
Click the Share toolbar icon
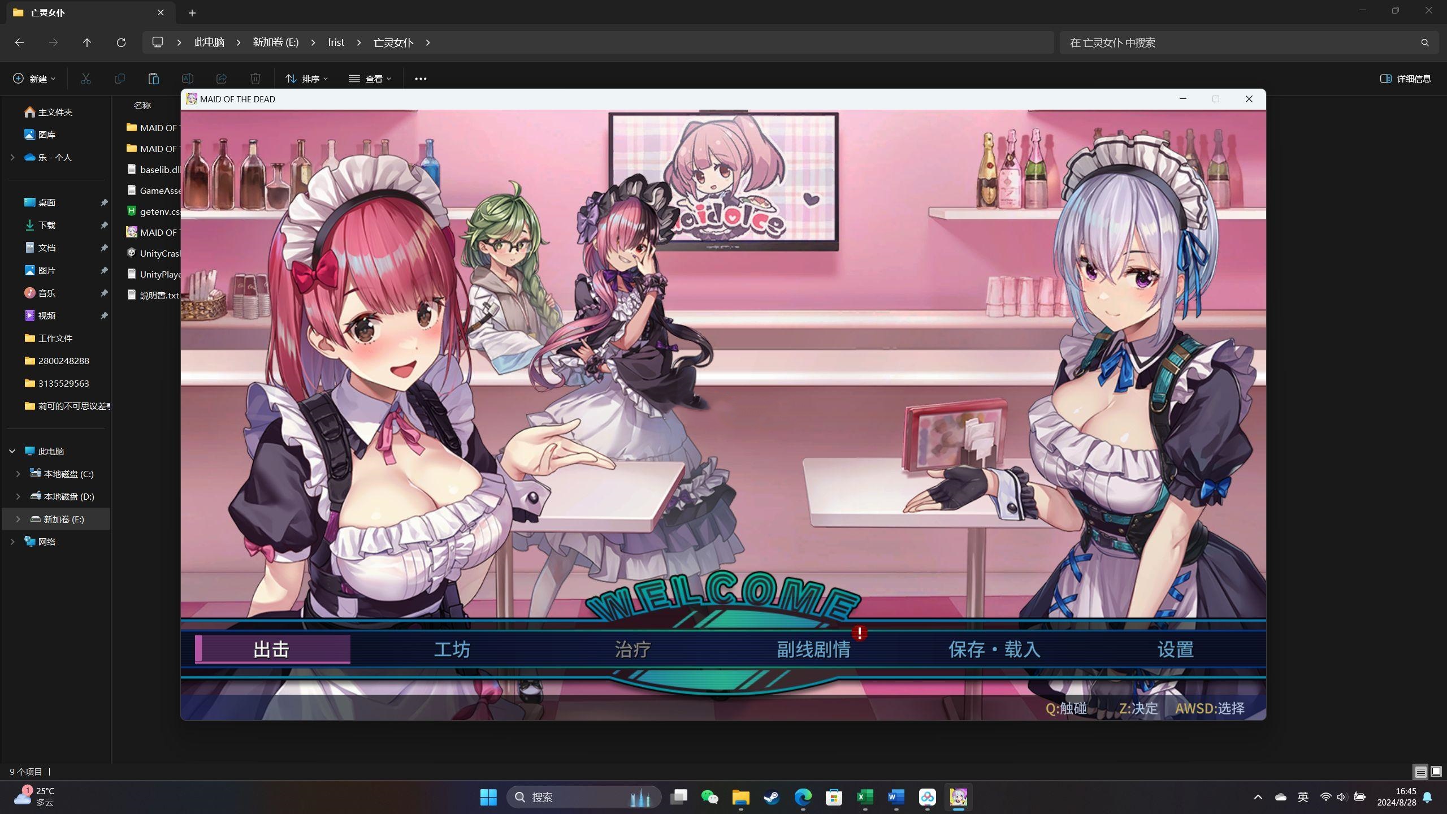pos(222,79)
